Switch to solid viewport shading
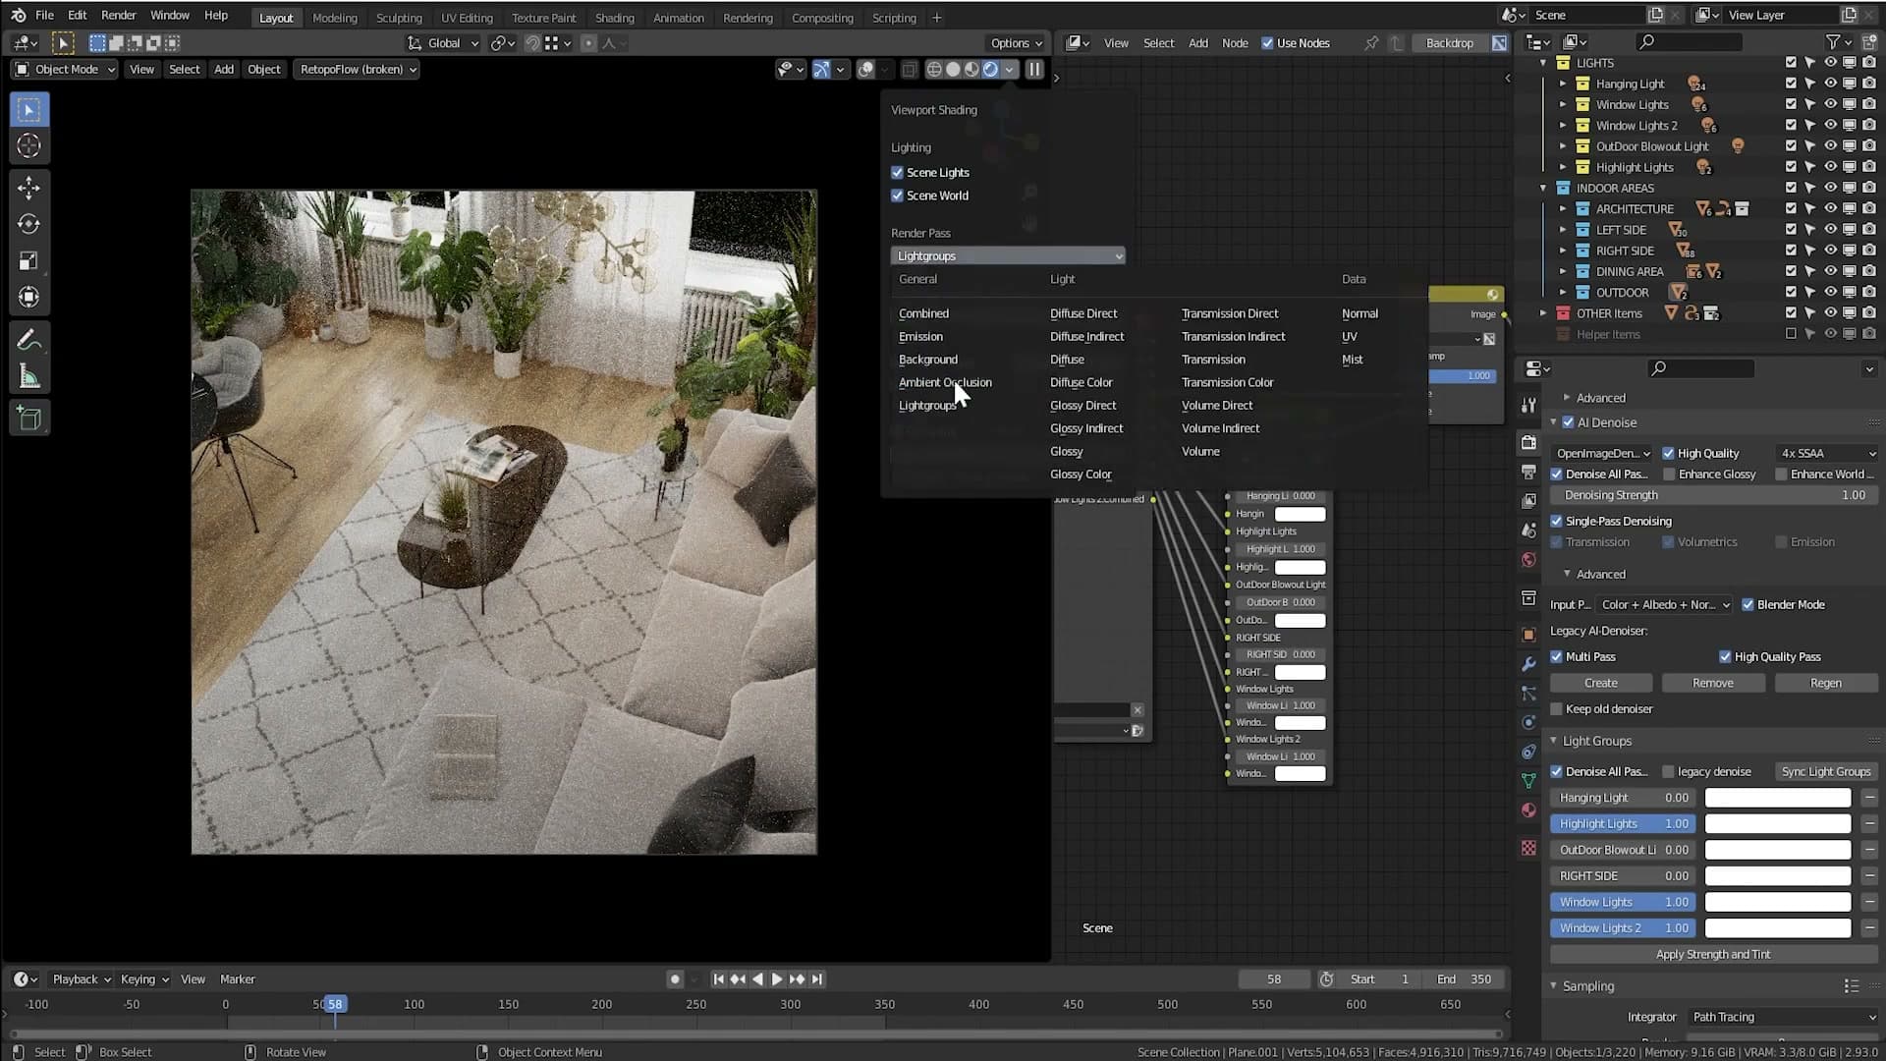This screenshot has height=1061, width=1886. click(953, 70)
